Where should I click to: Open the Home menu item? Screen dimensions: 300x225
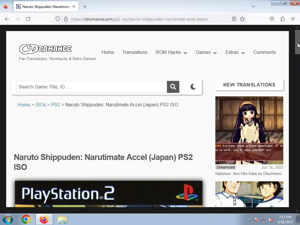[x=108, y=52]
